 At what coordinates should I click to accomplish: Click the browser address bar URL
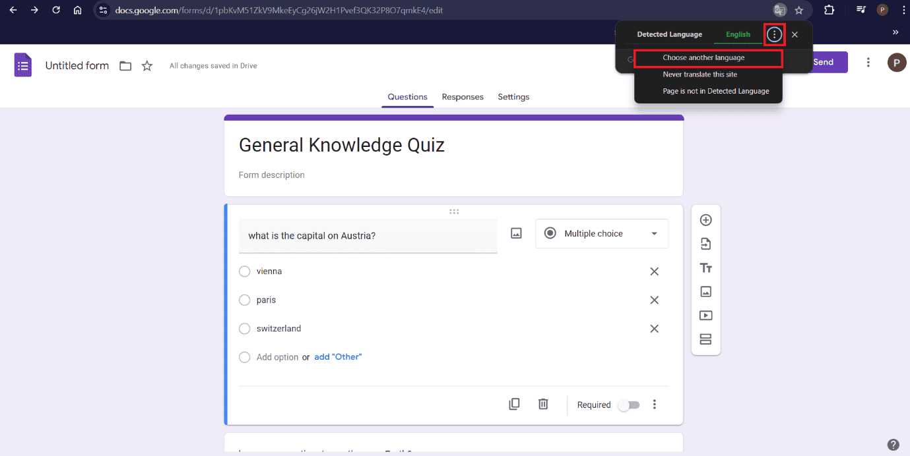pos(278,11)
